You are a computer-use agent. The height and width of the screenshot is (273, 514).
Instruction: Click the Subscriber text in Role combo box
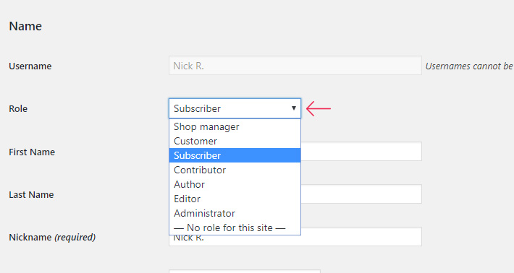(197, 108)
